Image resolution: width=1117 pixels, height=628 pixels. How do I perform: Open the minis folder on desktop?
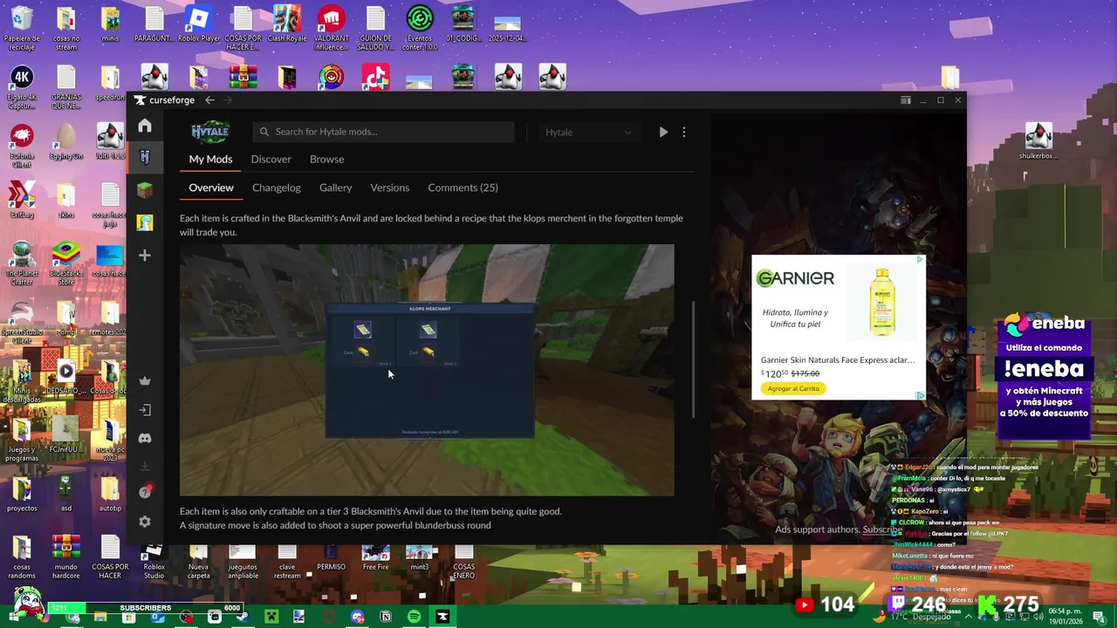[110, 24]
